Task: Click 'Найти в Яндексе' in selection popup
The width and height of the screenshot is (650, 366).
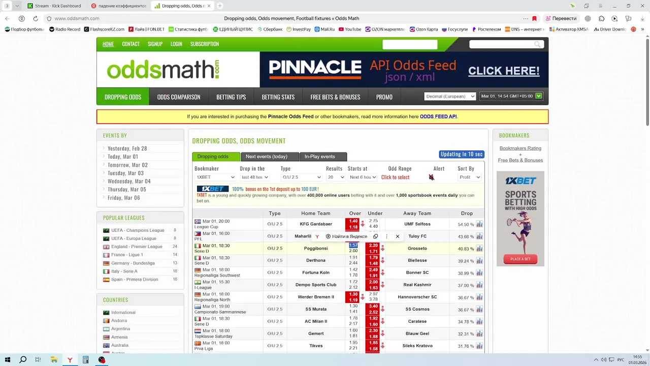Action: [347, 236]
